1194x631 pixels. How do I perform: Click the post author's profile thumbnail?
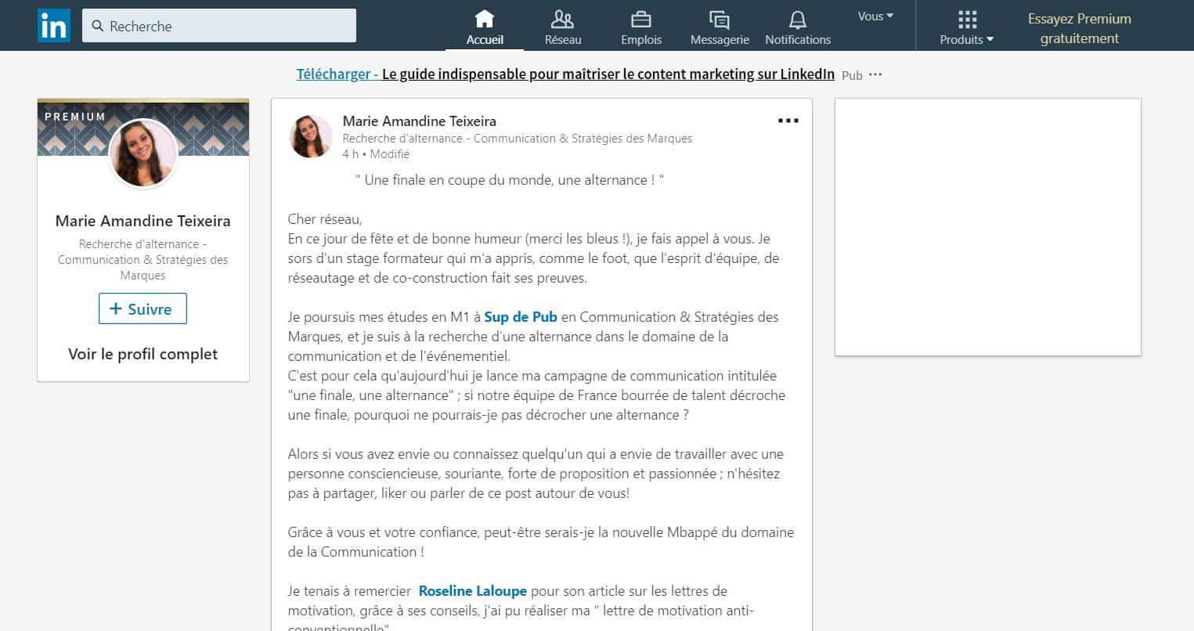[311, 136]
